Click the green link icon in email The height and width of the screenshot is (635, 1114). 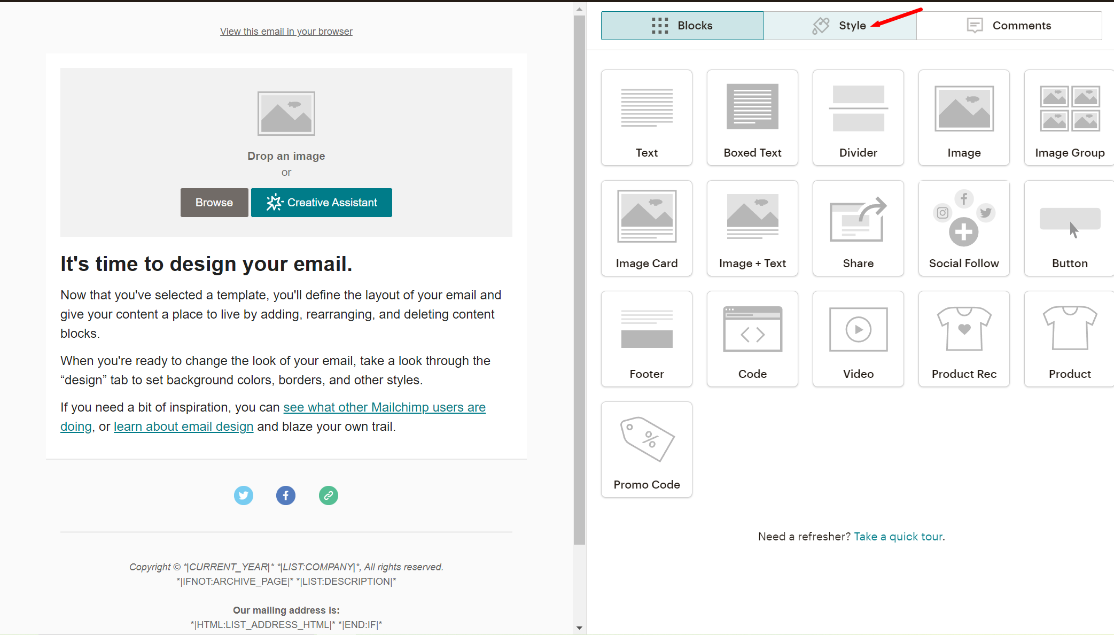click(x=329, y=495)
